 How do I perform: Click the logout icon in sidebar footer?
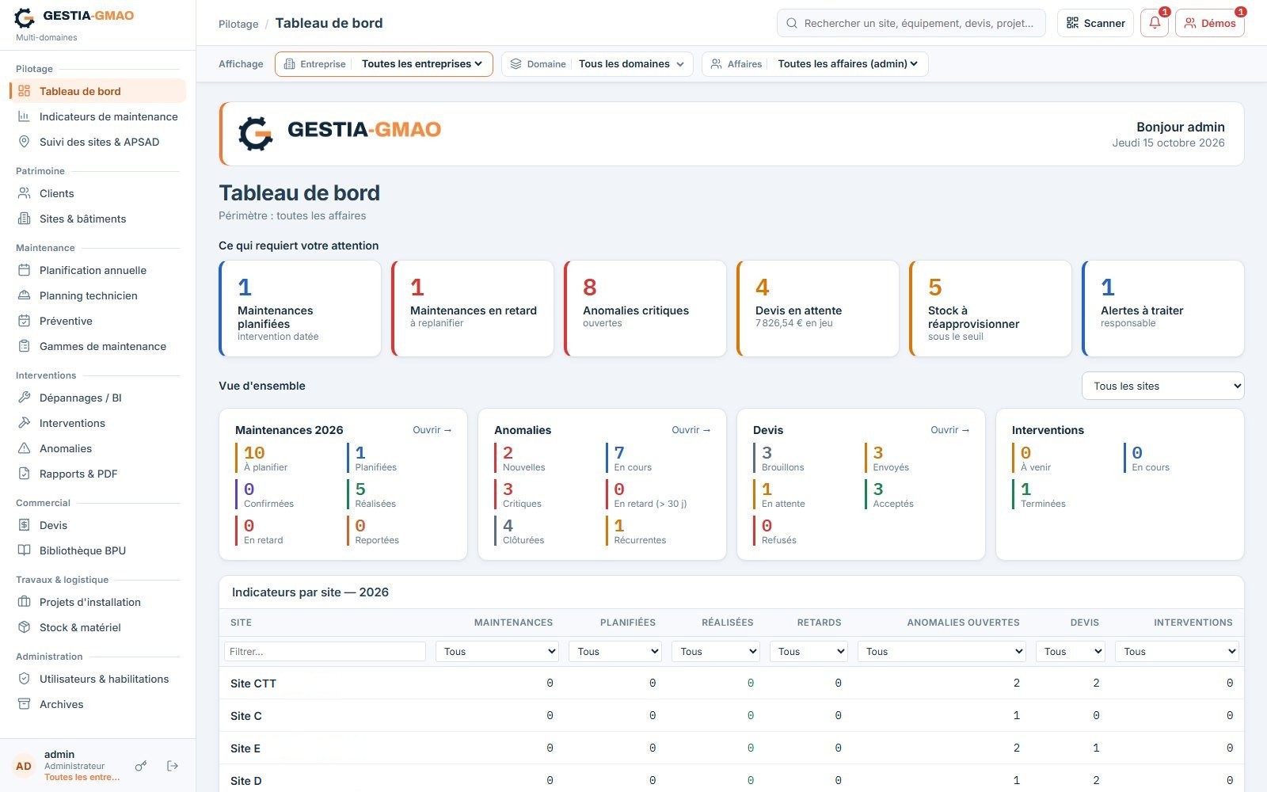pos(173,766)
